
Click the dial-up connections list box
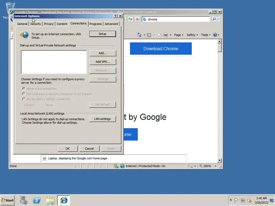[x=54, y=62]
